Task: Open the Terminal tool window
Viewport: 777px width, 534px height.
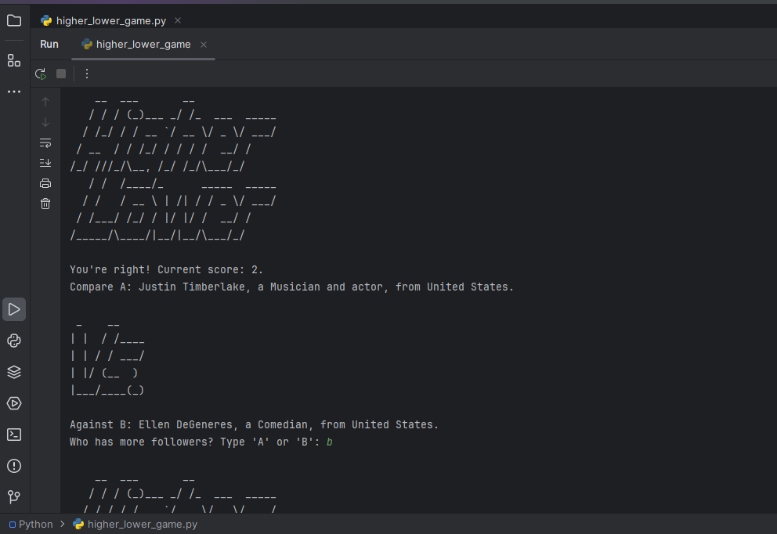Action: [x=14, y=435]
